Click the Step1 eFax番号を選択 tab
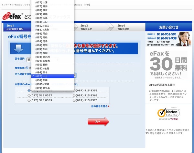The image size is (194, 153). click(x=17, y=27)
